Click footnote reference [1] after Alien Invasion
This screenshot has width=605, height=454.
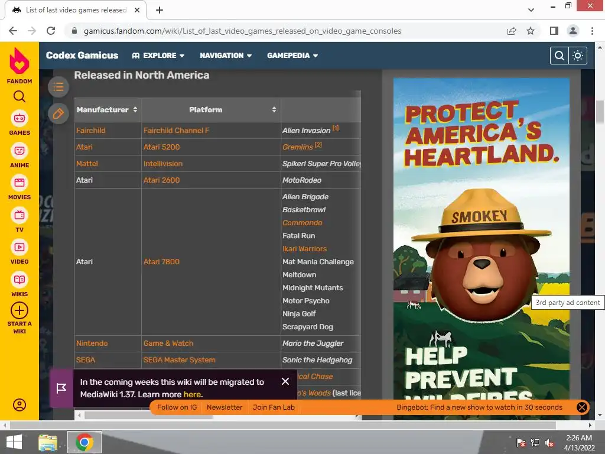click(336, 128)
